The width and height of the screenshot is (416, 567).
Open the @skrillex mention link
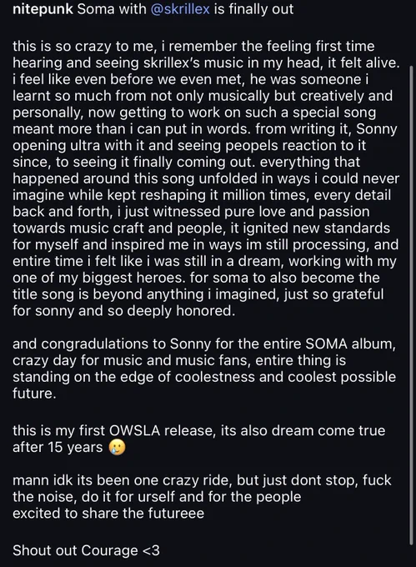(179, 9)
